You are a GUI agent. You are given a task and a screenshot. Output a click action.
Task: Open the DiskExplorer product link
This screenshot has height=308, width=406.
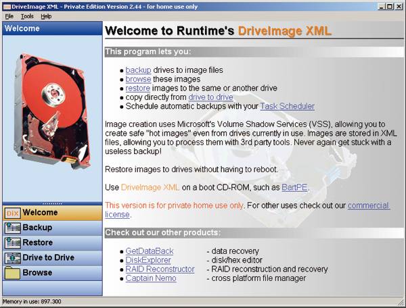(x=148, y=260)
